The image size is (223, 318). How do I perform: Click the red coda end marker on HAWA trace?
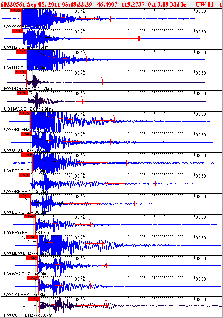(82, 101)
